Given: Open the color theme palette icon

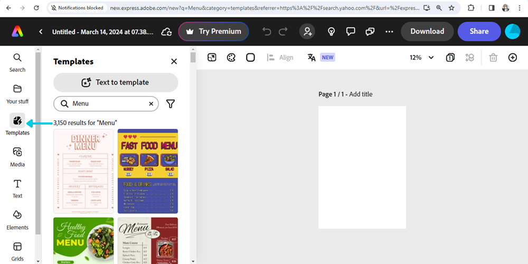Looking at the screenshot, I should click(x=231, y=58).
